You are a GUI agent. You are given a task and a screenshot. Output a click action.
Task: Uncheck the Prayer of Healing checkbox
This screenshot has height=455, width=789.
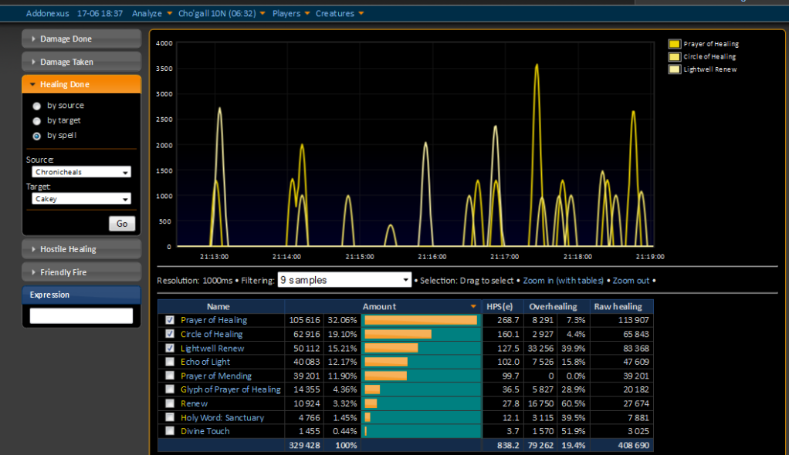point(170,320)
